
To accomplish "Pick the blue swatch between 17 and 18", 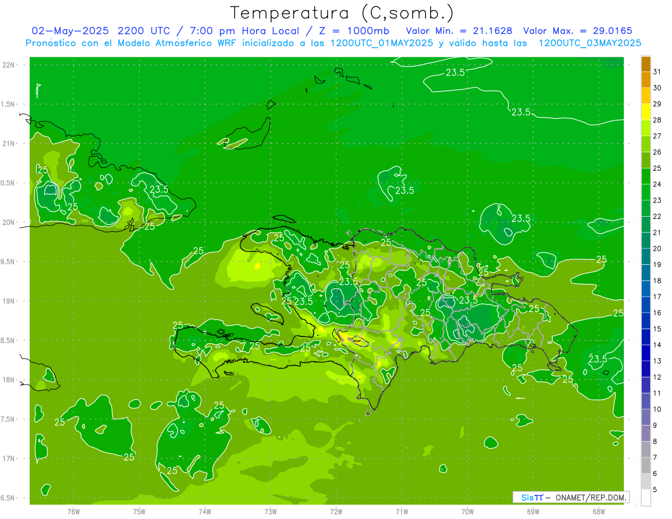I will (x=646, y=288).
